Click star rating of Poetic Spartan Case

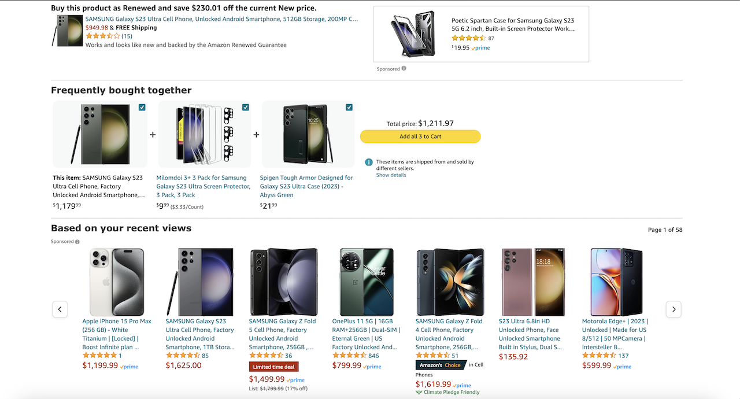tap(468, 38)
